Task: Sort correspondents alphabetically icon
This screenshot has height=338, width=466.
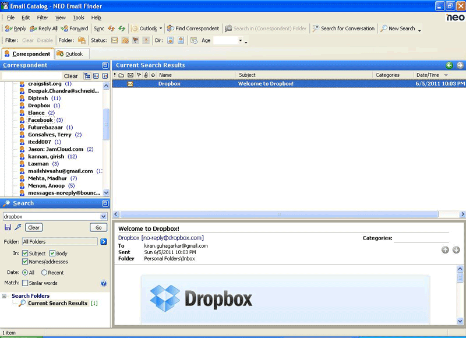Action: [x=96, y=76]
